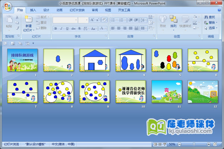224x149 pixels.
Task: Open the Line Spacing dropdown
Action: coord(143,20)
